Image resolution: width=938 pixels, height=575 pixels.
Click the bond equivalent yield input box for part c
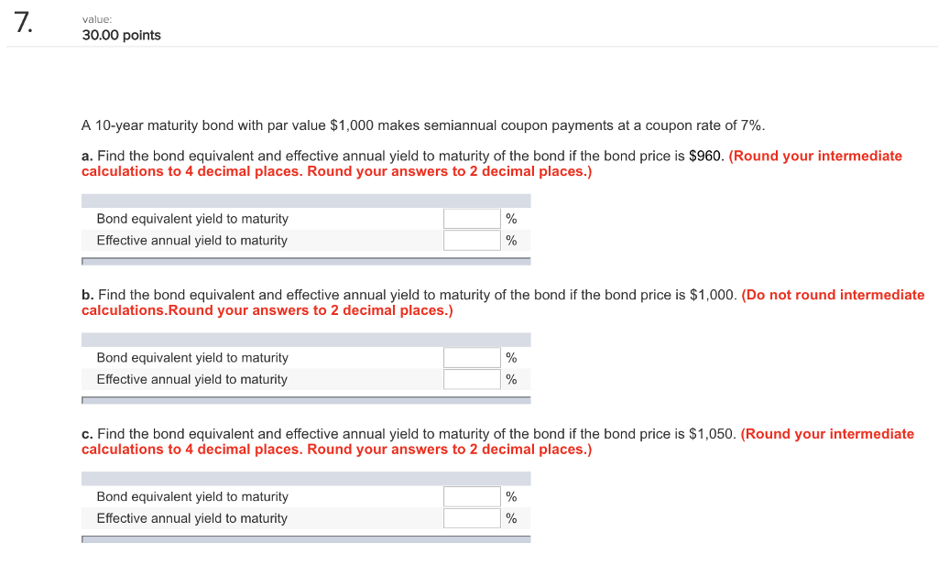[x=471, y=496]
